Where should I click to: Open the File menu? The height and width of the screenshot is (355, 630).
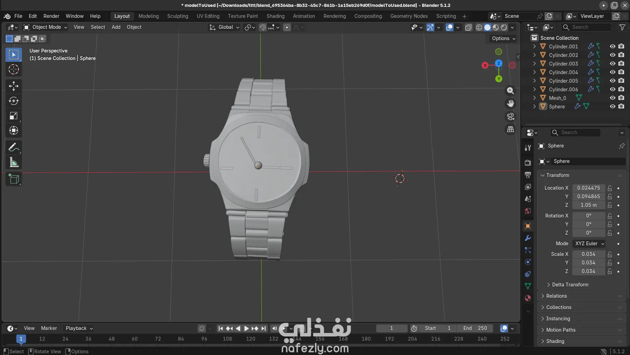(x=18, y=16)
